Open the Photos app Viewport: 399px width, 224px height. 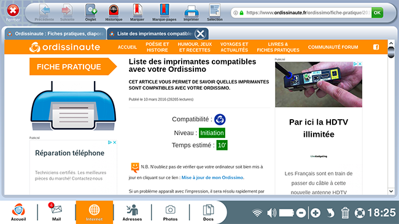[170, 212]
